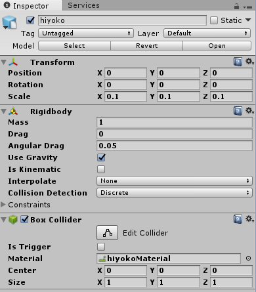Viewport: 256px width, 292px height.
Task: Open Rigidbody component gear settings menu
Action: (x=249, y=111)
